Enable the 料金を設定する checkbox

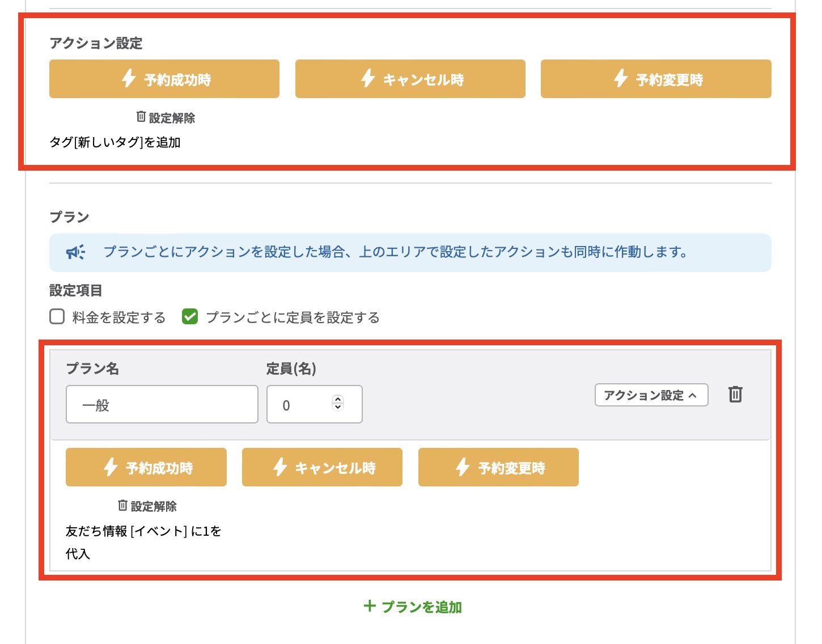point(57,316)
